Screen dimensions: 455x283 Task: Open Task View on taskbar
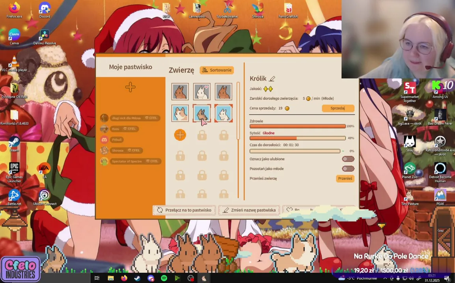[97, 278]
